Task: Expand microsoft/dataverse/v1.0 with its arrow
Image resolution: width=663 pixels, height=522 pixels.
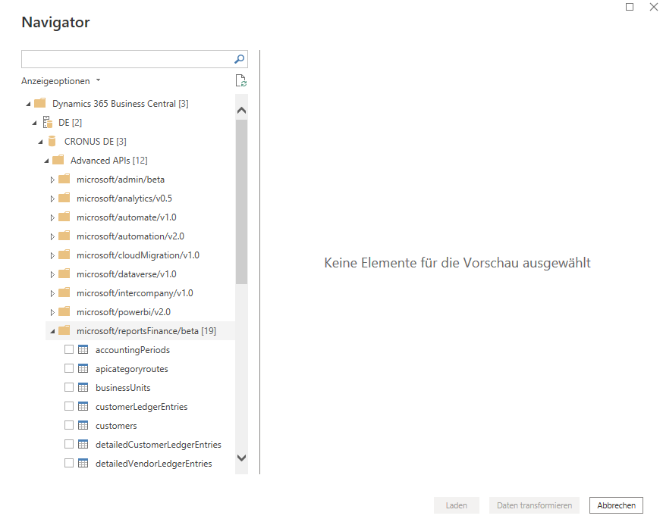Action: pos(52,274)
